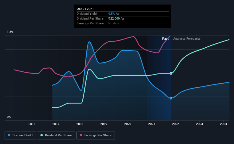This screenshot has height=144, width=234.
Task: Click the 2018 x-axis label
Action: pos(80,124)
